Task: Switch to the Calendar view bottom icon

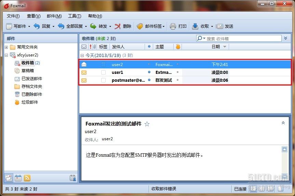Action: tap(18, 178)
